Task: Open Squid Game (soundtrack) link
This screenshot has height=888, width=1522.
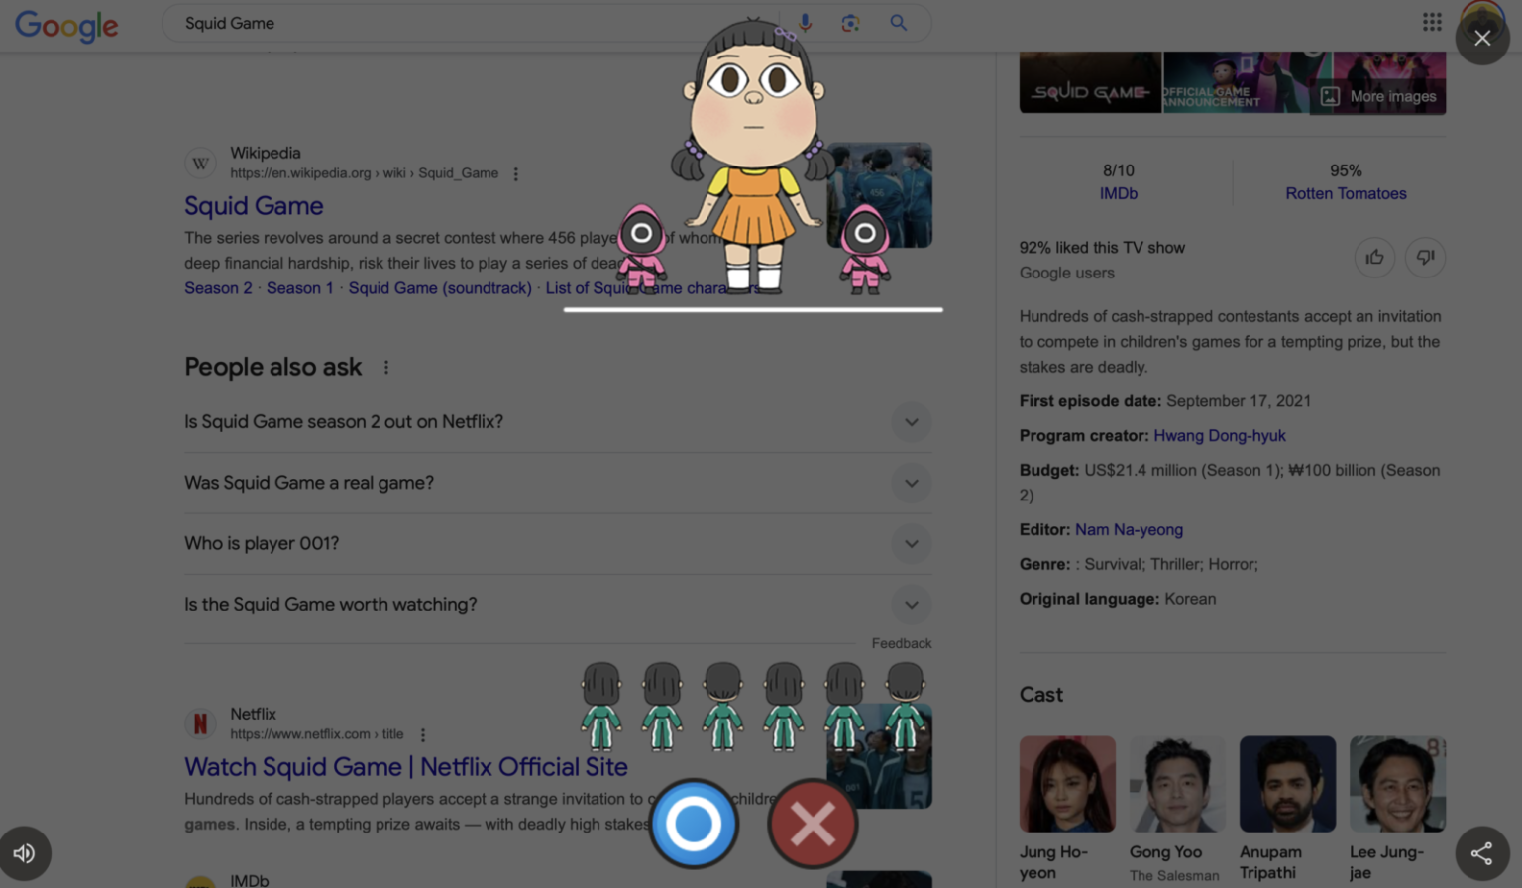Action: point(440,288)
